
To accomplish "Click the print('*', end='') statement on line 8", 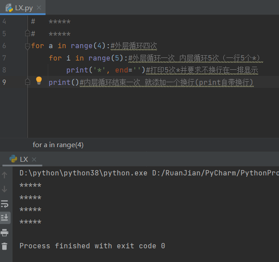I will point(105,70).
